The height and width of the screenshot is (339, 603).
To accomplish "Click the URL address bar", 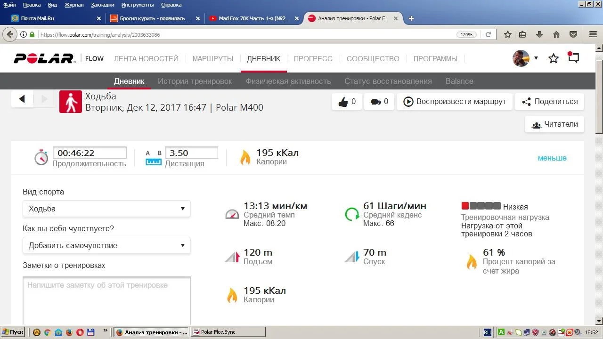I will [x=245, y=34].
